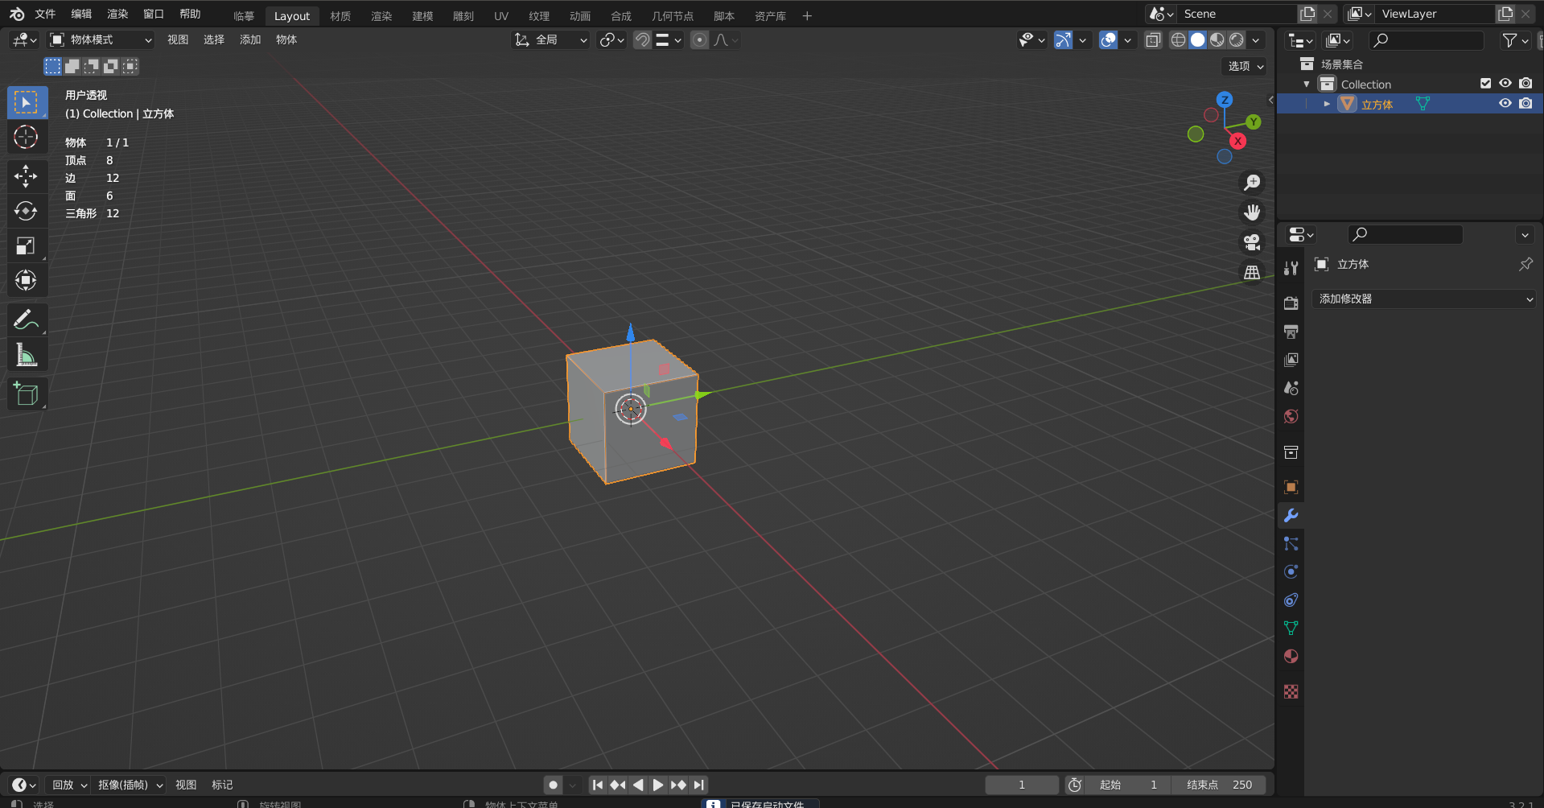Open the Render properties tab
1544x808 pixels.
[1291, 303]
